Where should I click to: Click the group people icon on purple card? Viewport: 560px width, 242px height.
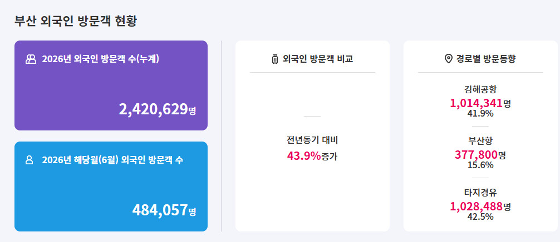[x=31, y=59]
